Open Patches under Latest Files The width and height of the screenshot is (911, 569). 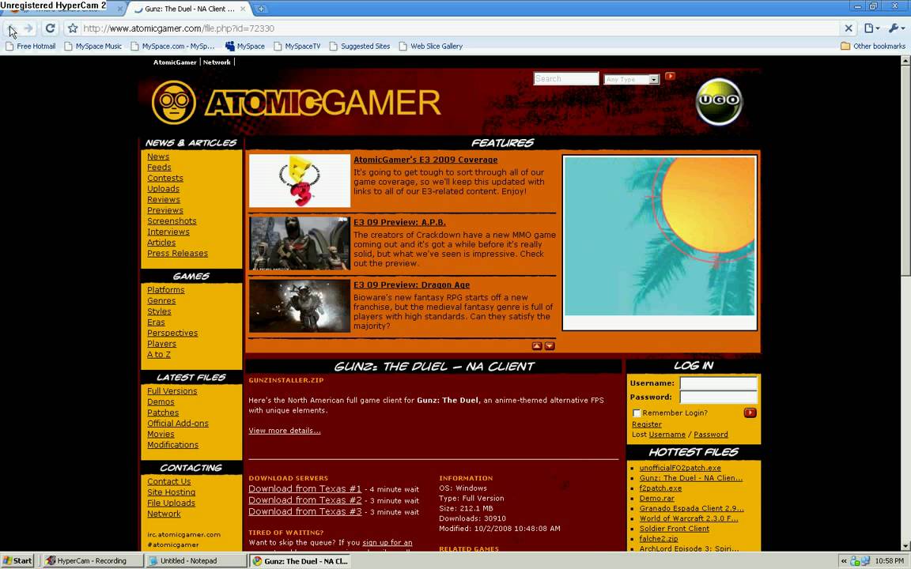coord(163,413)
